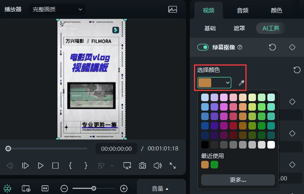This screenshot has width=304, height=194.
Task: Enter fullscreen preview mode
Action: pos(172,166)
